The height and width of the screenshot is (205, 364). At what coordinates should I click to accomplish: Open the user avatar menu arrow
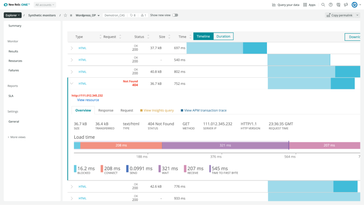click(x=360, y=4)
